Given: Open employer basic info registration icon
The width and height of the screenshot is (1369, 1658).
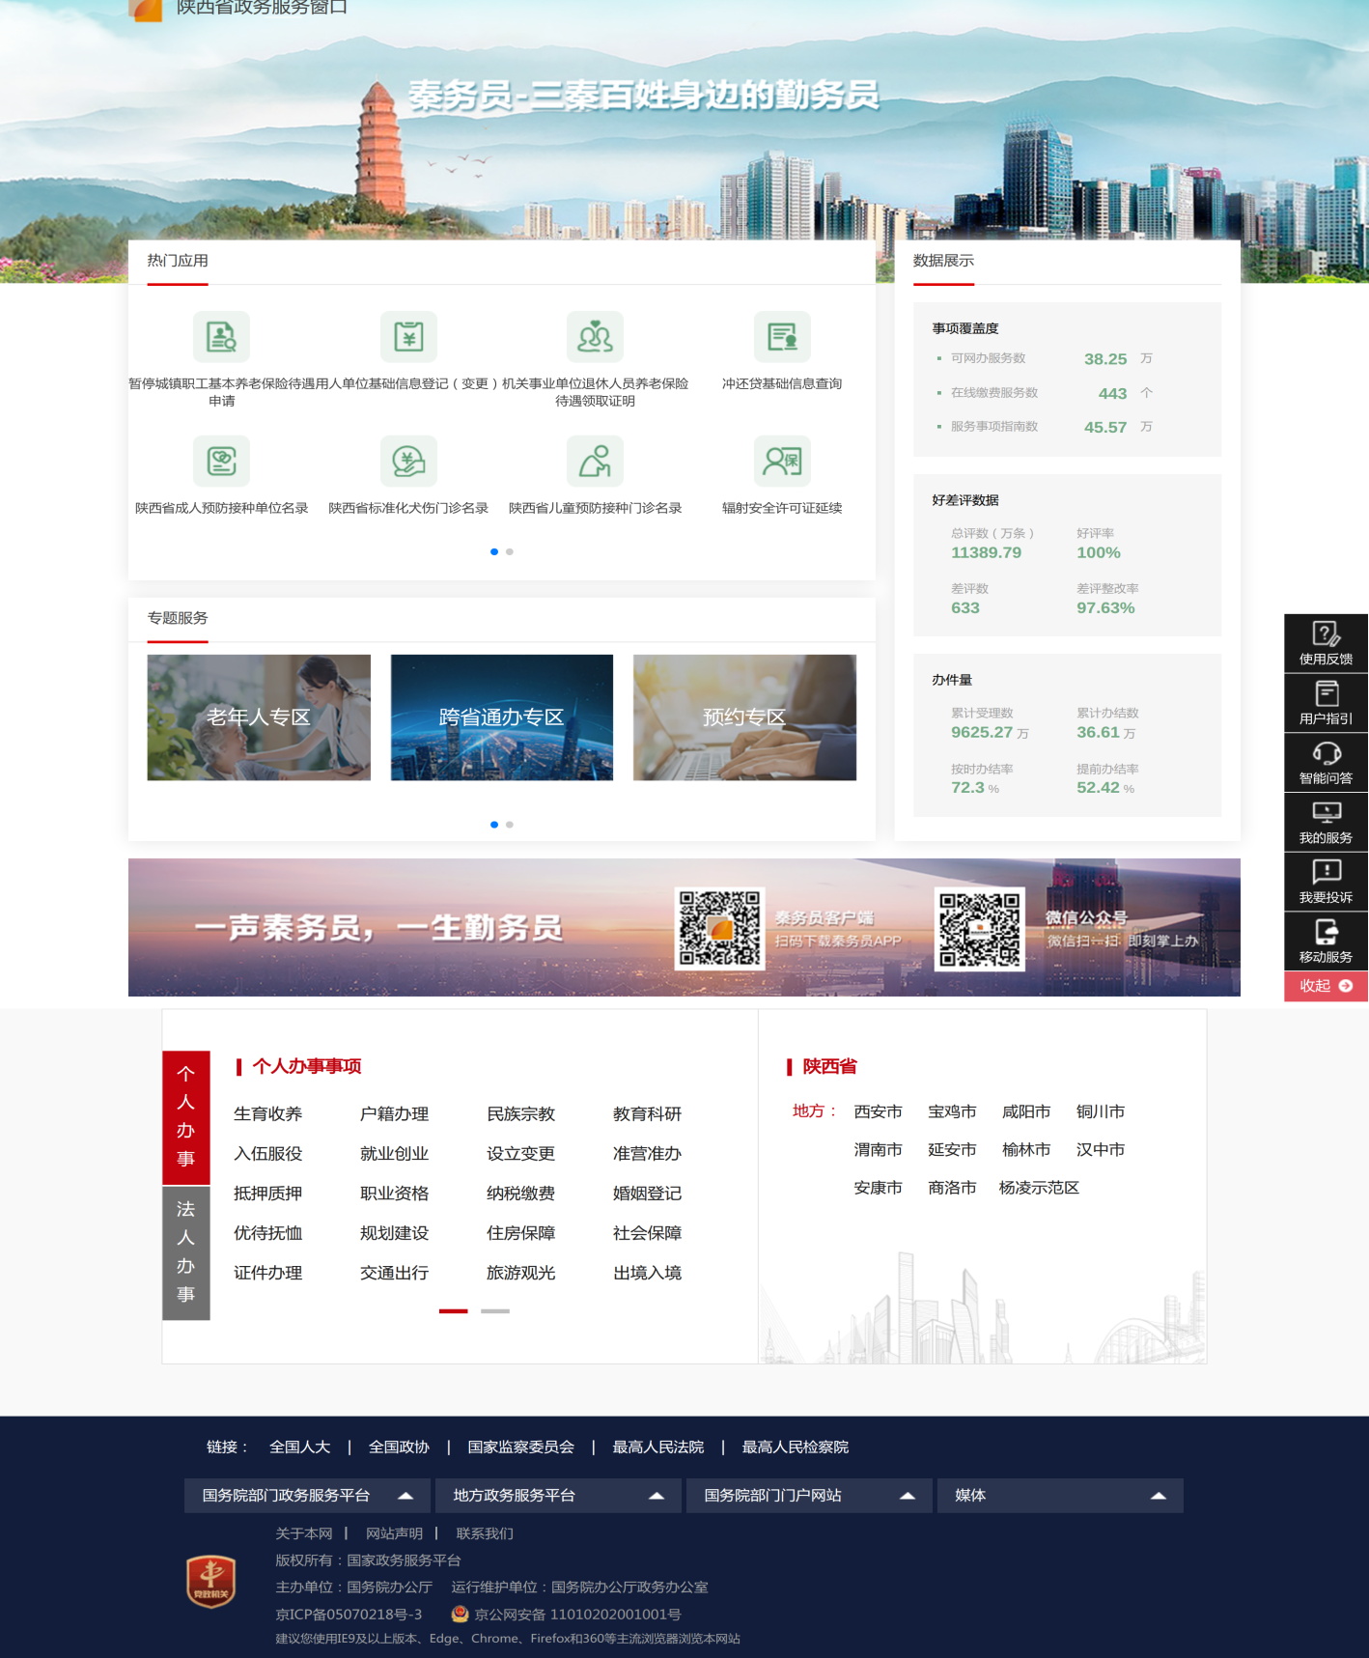Looking at the screenshot, I should (408, 337).
